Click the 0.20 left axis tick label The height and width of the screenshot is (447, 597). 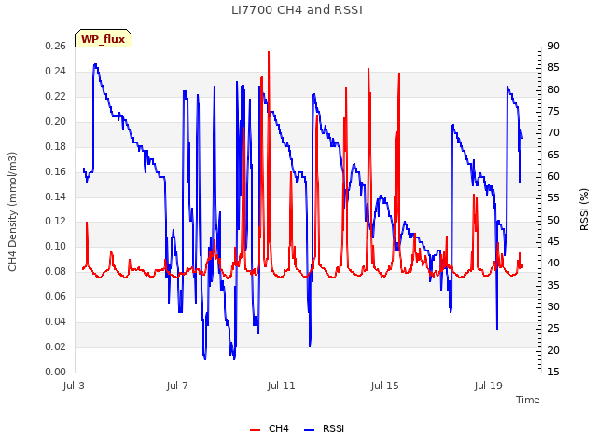(x=56, y=121)
